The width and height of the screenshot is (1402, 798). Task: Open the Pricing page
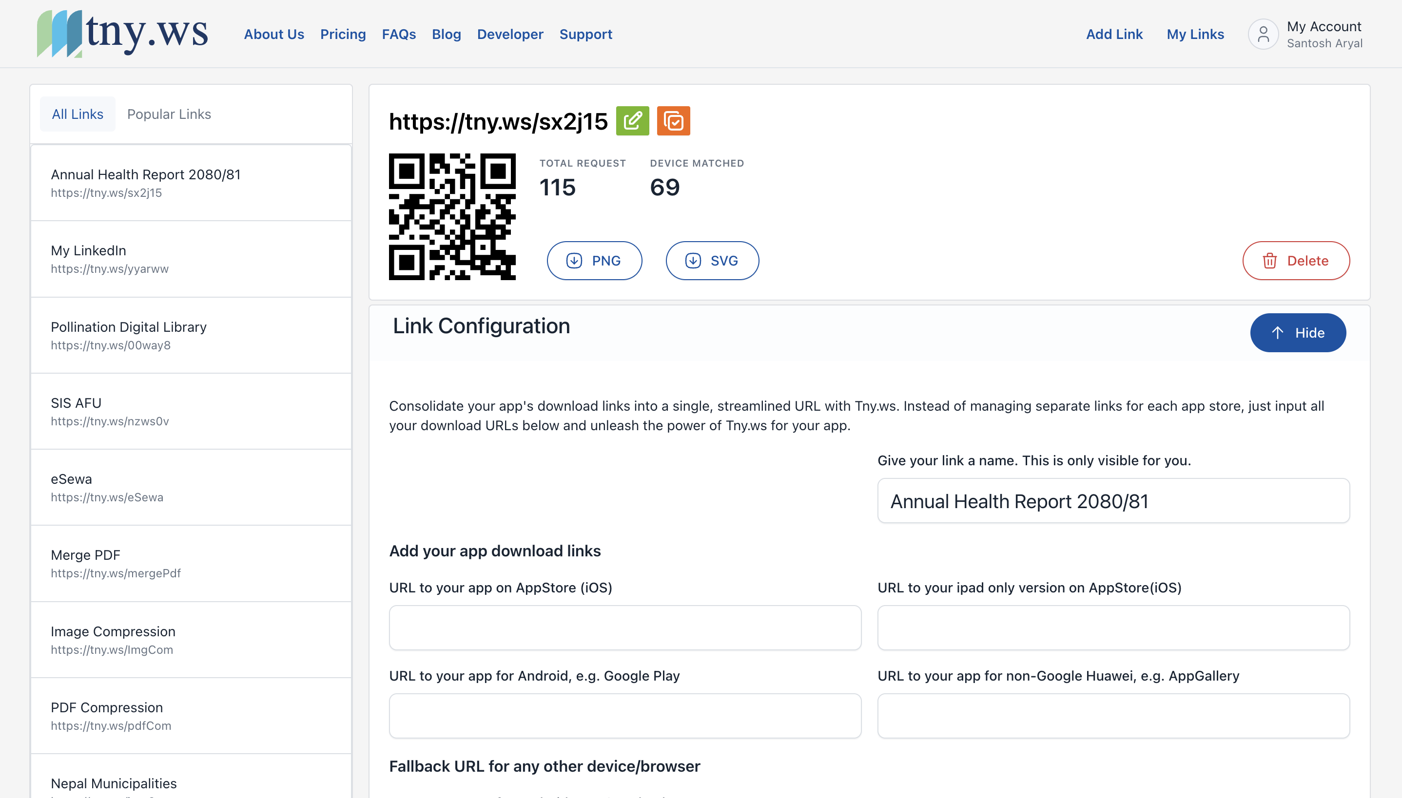[343, 34]
